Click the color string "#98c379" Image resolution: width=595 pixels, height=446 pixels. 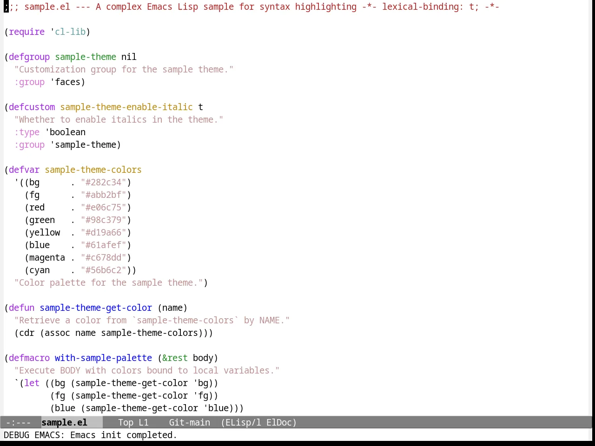(103, 220)
